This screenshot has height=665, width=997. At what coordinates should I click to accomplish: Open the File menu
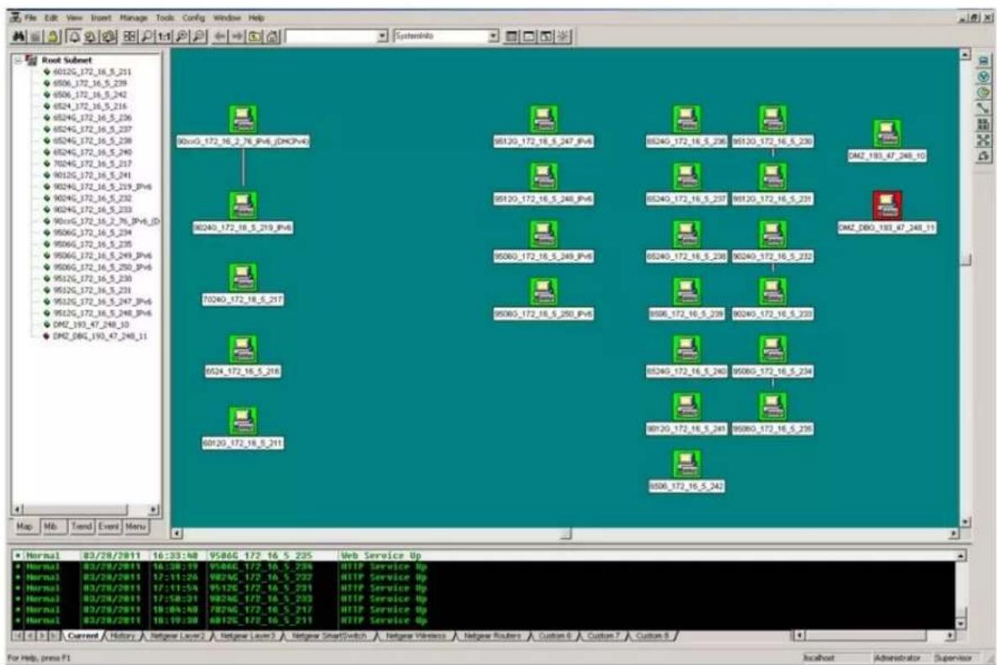click(30, 18)
